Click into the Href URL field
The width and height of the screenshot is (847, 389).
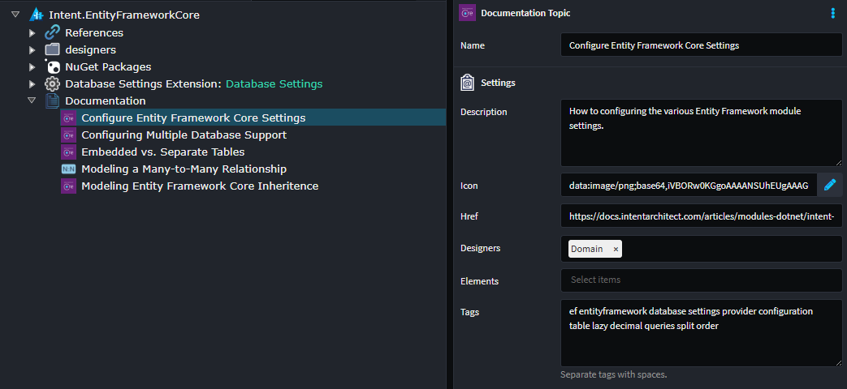pyautogui.click(x=701, y=216)
